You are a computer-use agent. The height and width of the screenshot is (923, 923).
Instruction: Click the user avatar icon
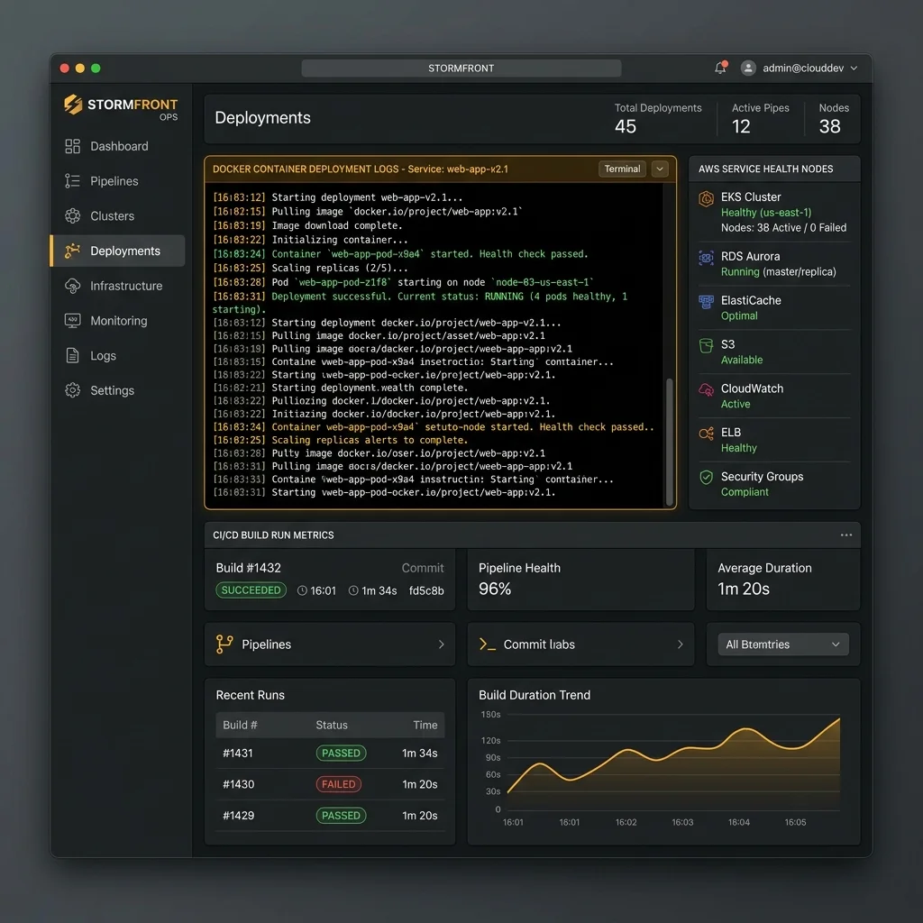pos(748,69)
